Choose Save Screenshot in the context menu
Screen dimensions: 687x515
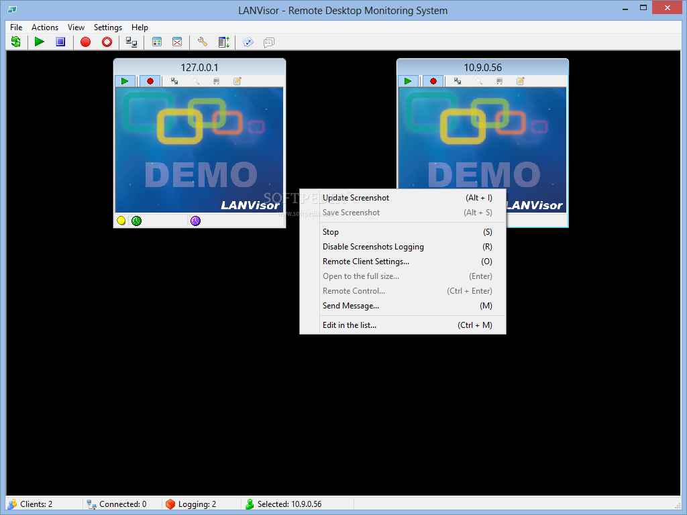point(403,213)
